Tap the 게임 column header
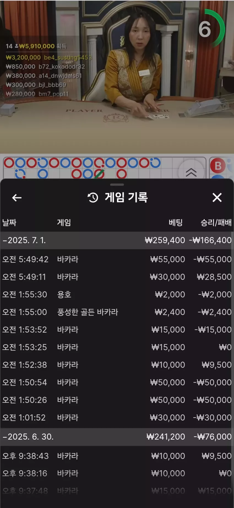This screenshot has height=508, width=234. [x=64, y=222]
